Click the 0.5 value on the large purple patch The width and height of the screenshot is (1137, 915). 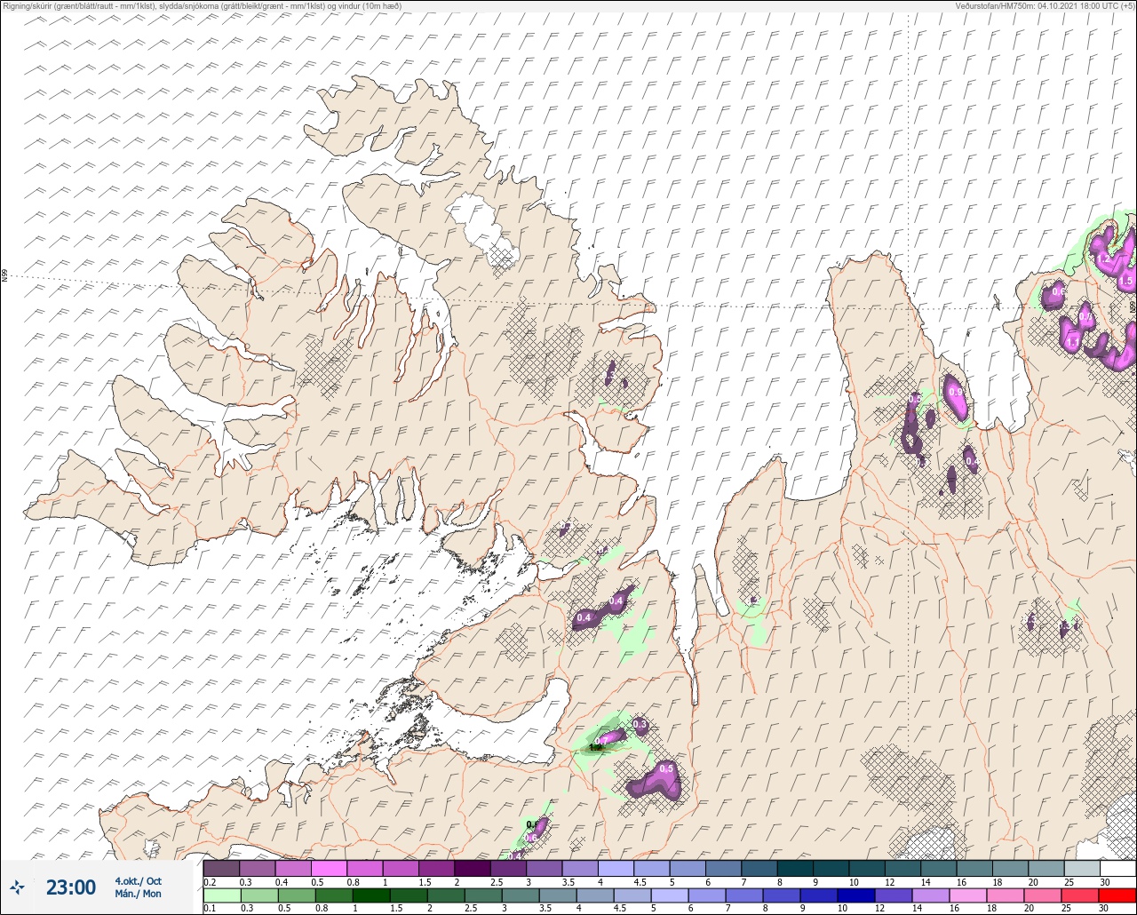pyautogui.click(x=667, y=768)
